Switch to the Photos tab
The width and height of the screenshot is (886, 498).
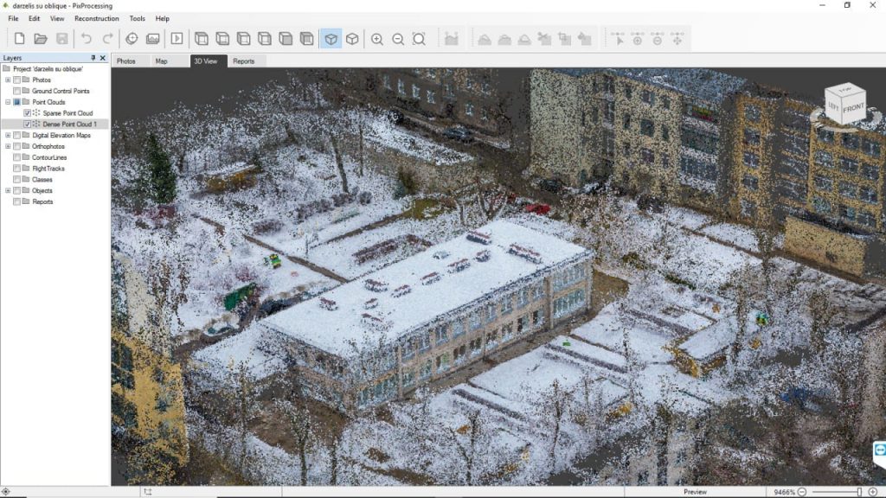128,61
